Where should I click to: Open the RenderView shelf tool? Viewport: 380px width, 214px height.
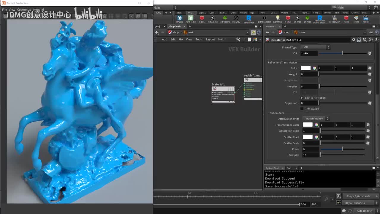335,19
